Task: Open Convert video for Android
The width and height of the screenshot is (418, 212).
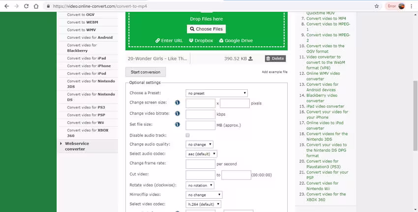Action: point(90,37)
